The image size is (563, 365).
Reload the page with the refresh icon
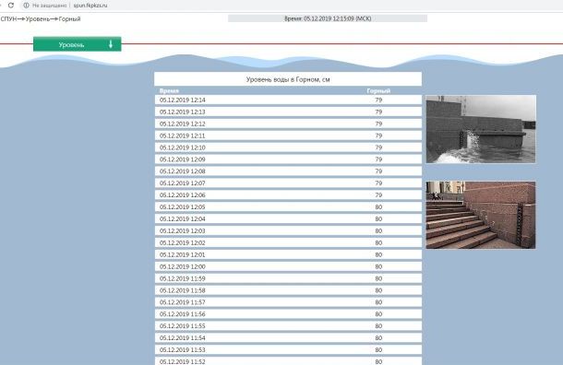(x=11, y=6)
